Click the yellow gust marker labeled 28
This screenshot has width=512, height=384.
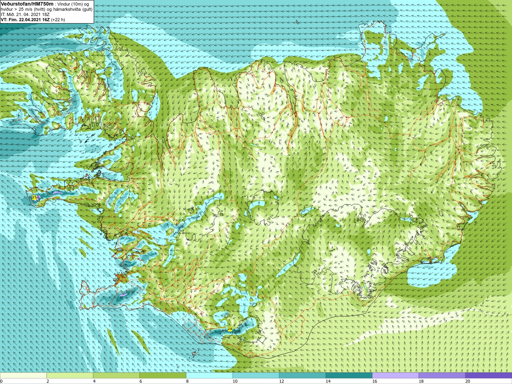click(x=230, y=329)
